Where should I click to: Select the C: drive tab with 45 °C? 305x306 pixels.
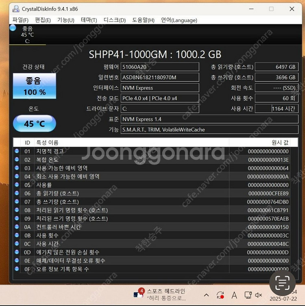[27, 35]
